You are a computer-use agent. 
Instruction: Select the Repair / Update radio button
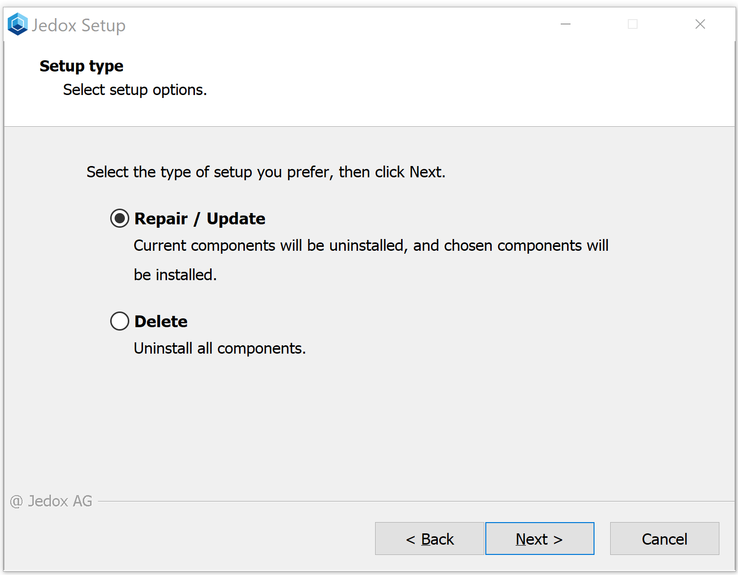point(119,218)
